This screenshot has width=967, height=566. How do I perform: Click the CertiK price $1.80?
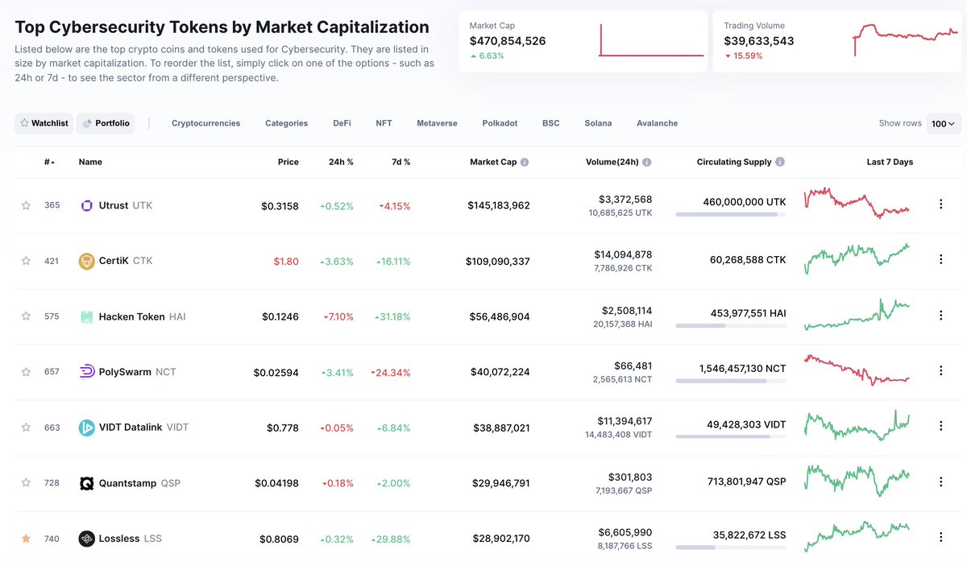[286, 261]
